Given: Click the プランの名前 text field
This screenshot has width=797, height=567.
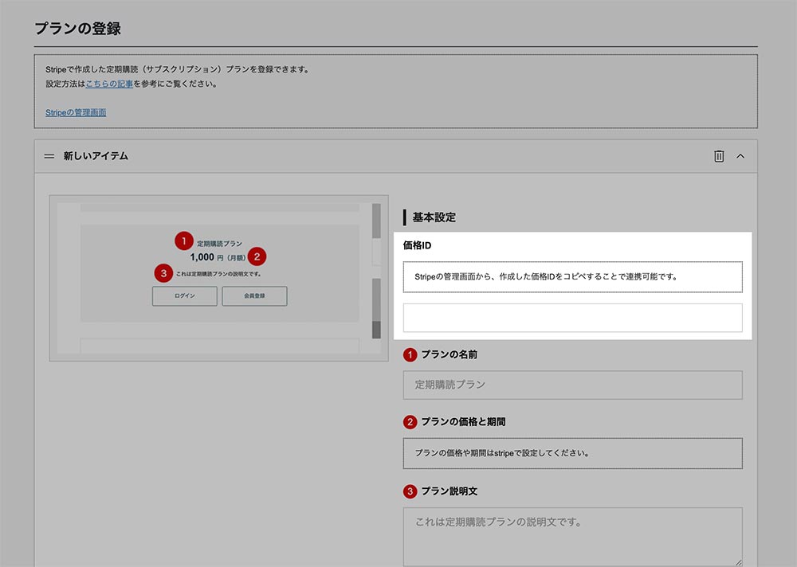Looking at the screenshot, I should (x=572, y=385).
